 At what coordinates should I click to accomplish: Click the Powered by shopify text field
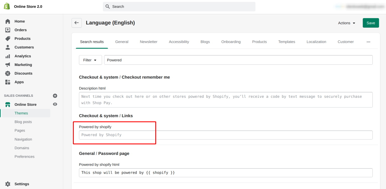point(225,135)
